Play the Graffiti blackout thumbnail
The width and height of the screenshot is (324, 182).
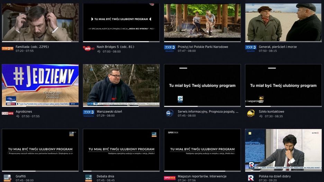(40, 150)
